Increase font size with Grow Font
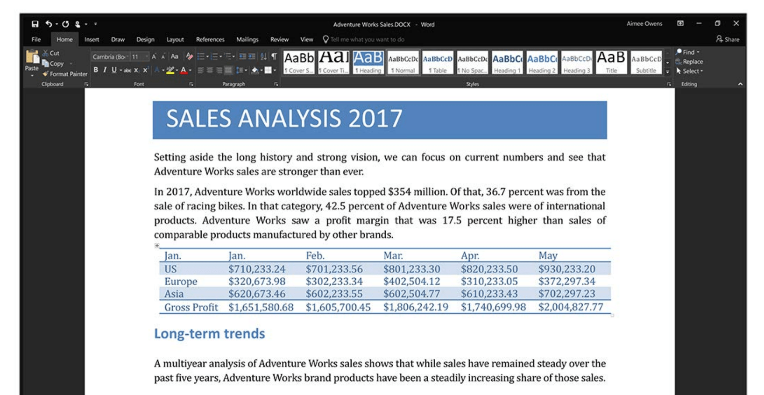Viewport: 764px width, 395px height. pyautogui.click(x=154, y=56)
